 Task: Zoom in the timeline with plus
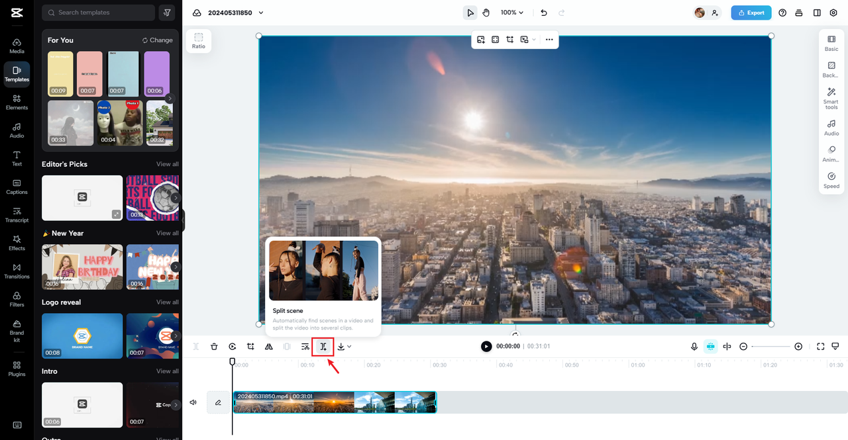pos(798,346)
